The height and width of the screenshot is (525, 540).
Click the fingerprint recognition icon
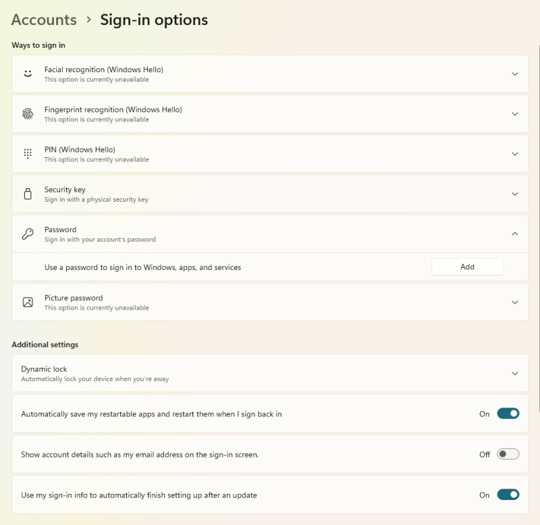click(28, 114)
